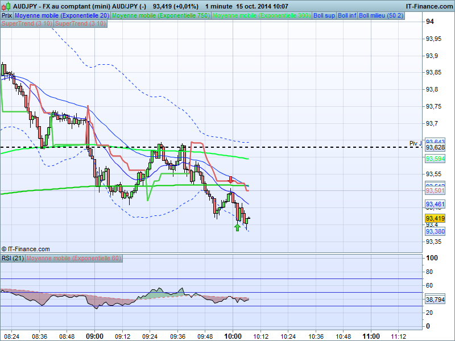Screen dimensions: 455x341
Task: Click the green price tag 93,594
Action: pos(435,159)
